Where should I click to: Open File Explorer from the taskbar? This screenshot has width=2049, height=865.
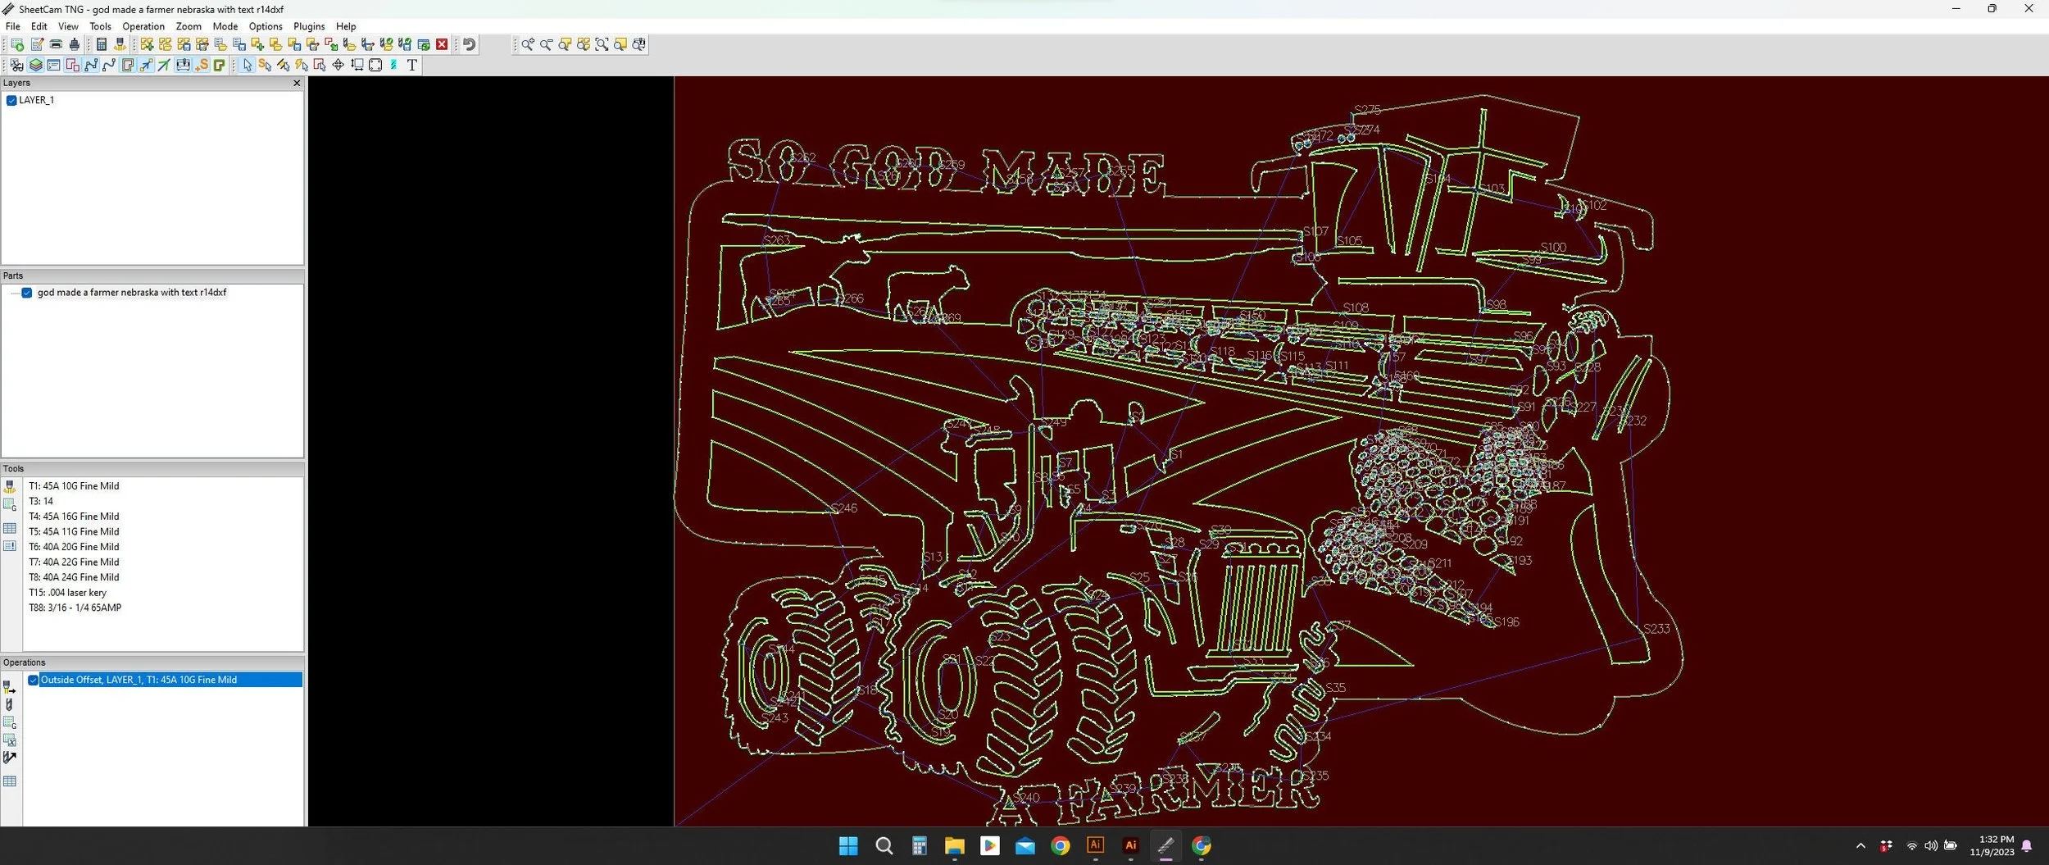coord(954,845)
